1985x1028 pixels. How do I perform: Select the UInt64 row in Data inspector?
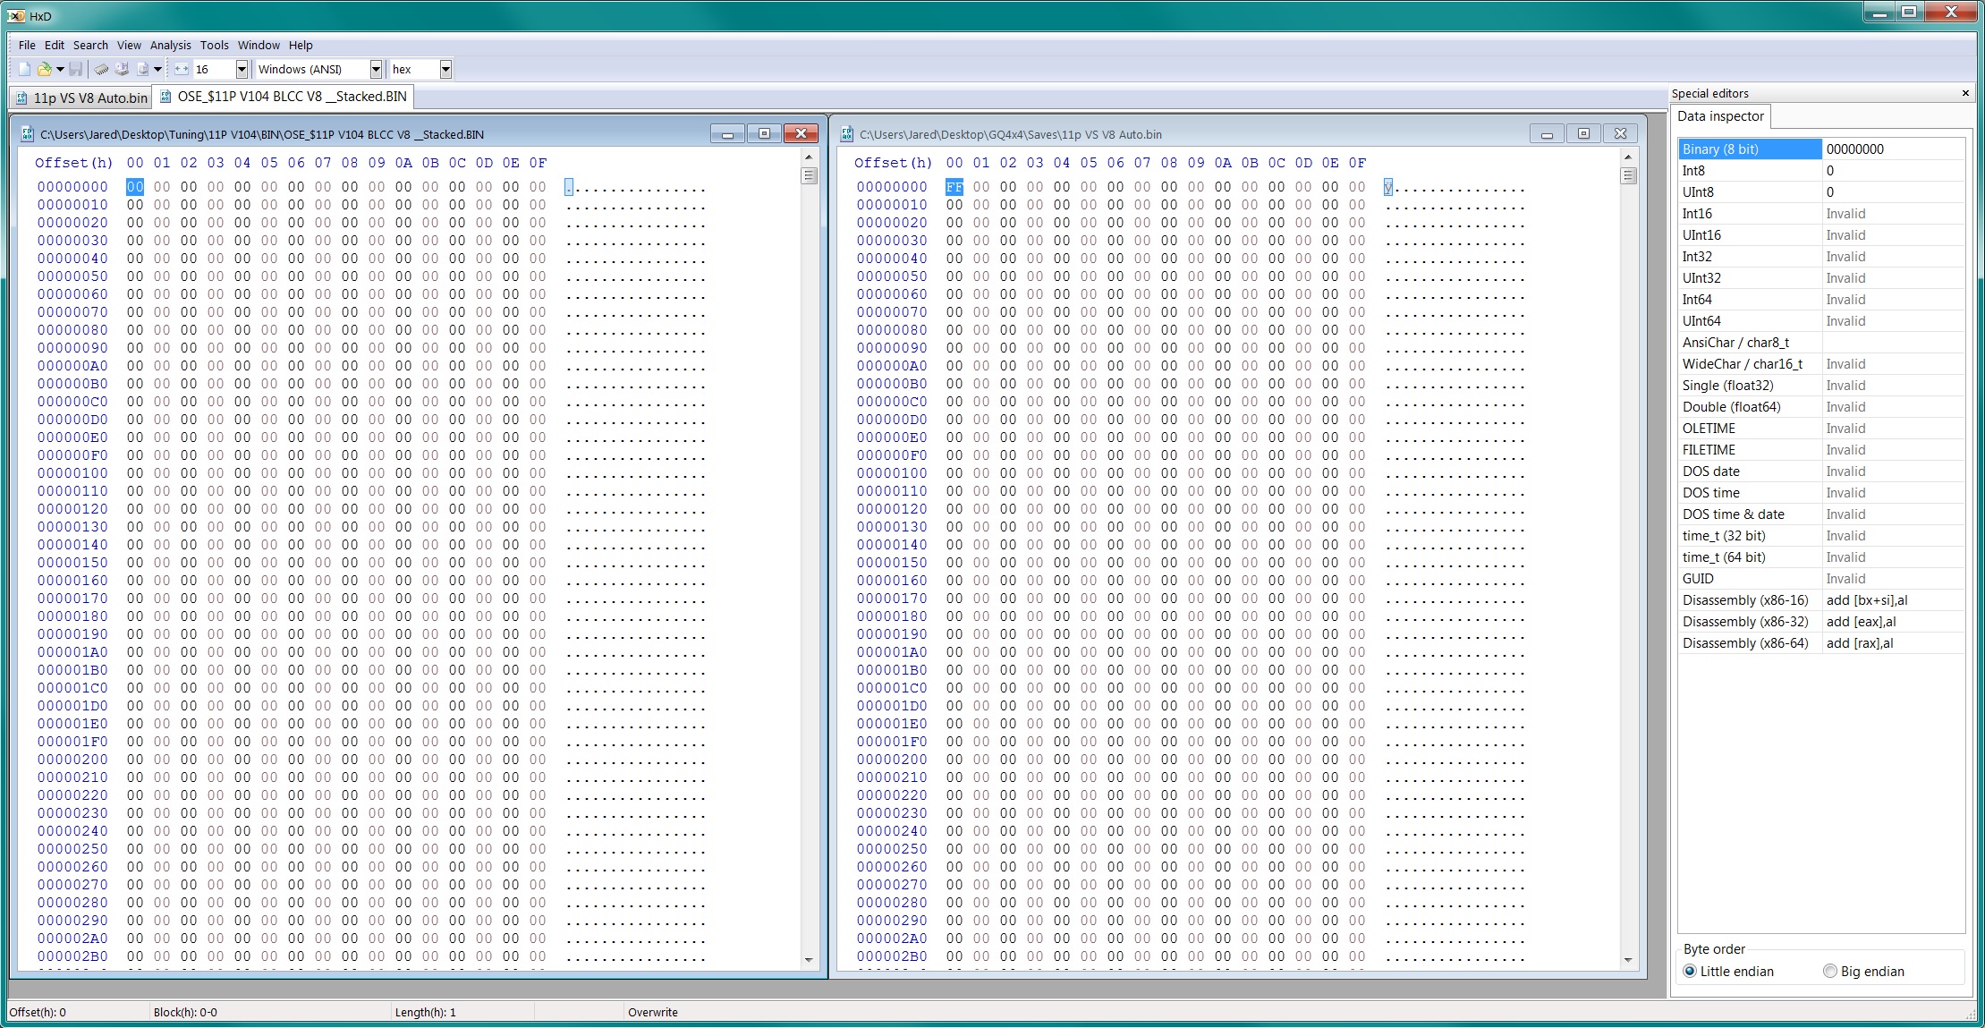coord(1820,321)
